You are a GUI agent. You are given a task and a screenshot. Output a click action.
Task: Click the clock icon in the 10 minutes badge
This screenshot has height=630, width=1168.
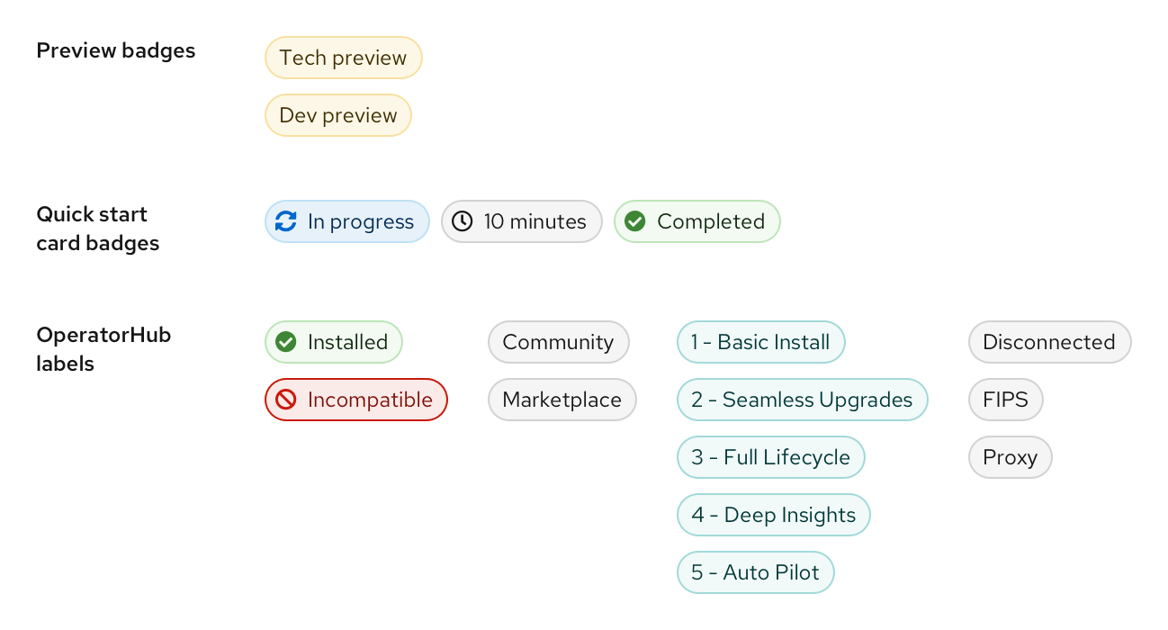[462, 220]
